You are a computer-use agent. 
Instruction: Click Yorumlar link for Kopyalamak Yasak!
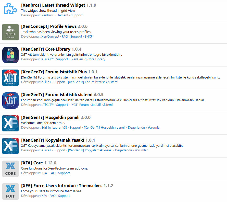point(141,150)
